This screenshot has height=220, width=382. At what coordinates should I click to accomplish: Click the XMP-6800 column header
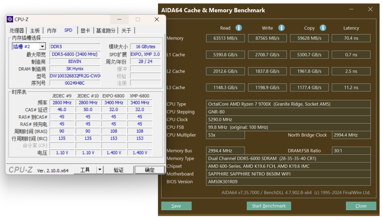point(139,96)
